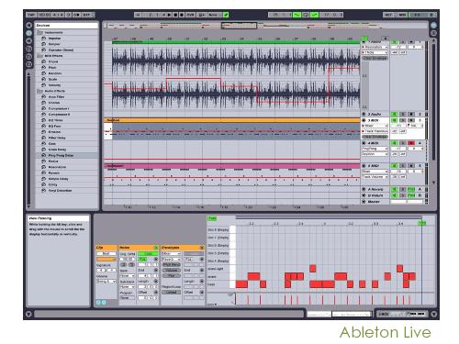Open the envelope device chooser in the Envelopes box
Image resolution: width=459 pixels, height=344 pixels.
172,254
